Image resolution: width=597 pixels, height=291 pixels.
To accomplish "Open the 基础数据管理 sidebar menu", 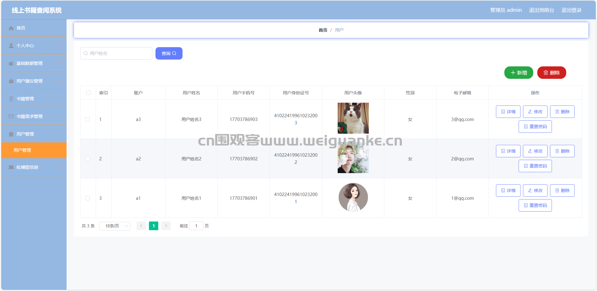I will click(34, 64).
